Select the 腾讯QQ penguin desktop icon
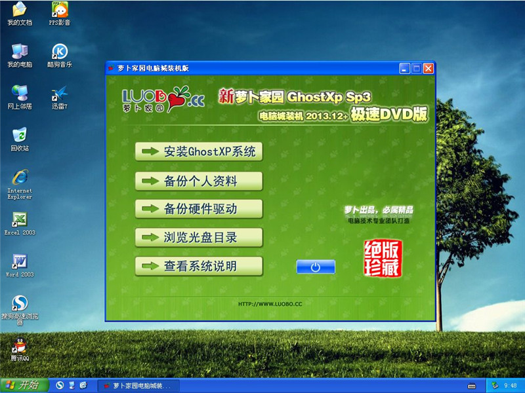Screen dimensions: 525x393 (20, 349)
